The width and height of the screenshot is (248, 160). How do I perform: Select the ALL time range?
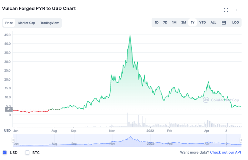(213, 23)
